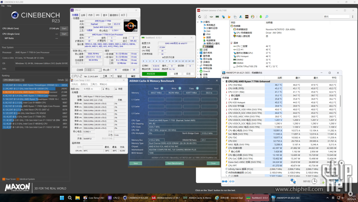
Task: Open File Explorer from the taskbar
Action: pyautogui.click(x=78, y=198)
